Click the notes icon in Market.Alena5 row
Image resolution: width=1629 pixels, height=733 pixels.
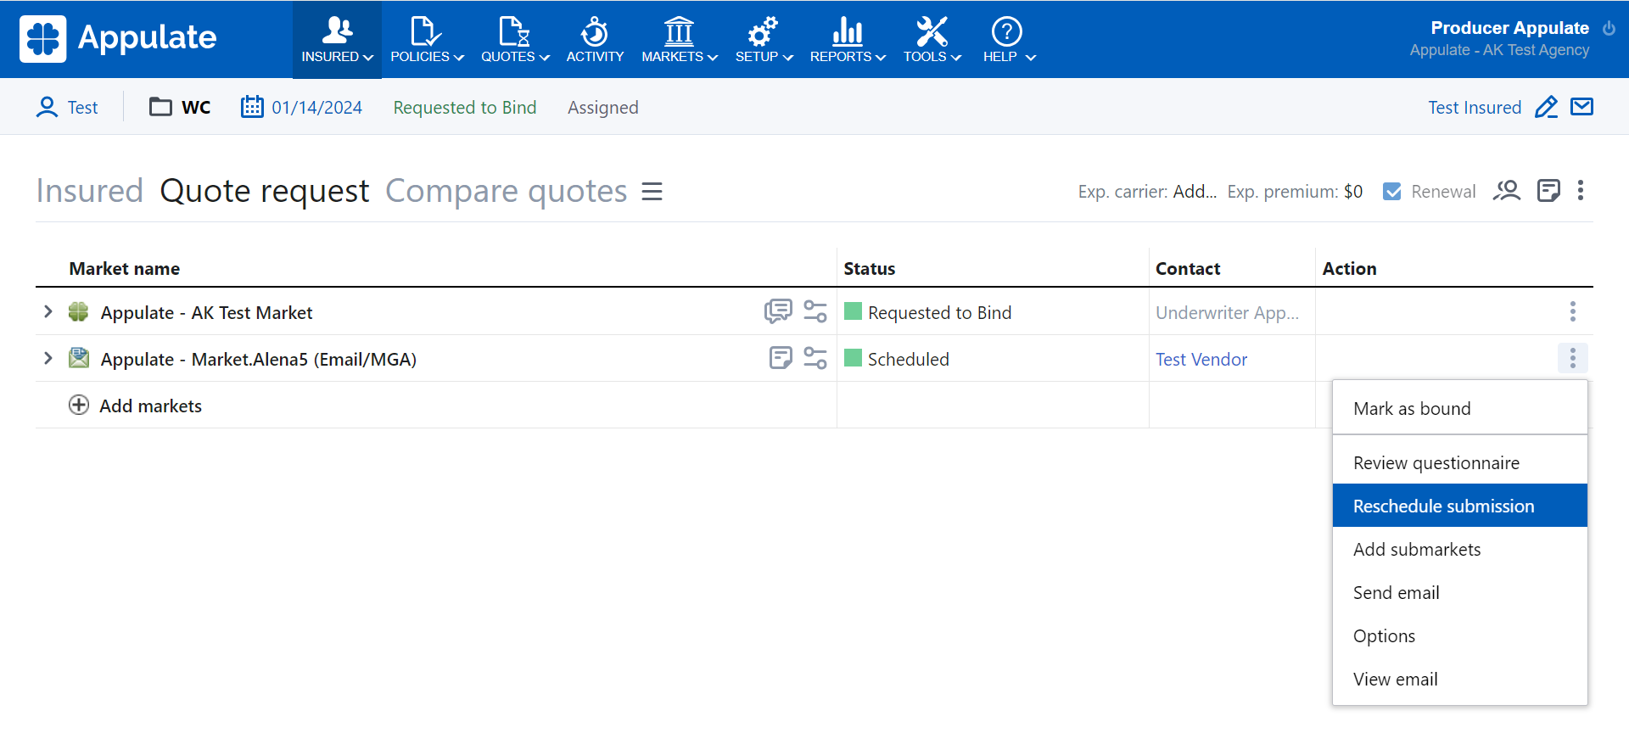[780, 358]
